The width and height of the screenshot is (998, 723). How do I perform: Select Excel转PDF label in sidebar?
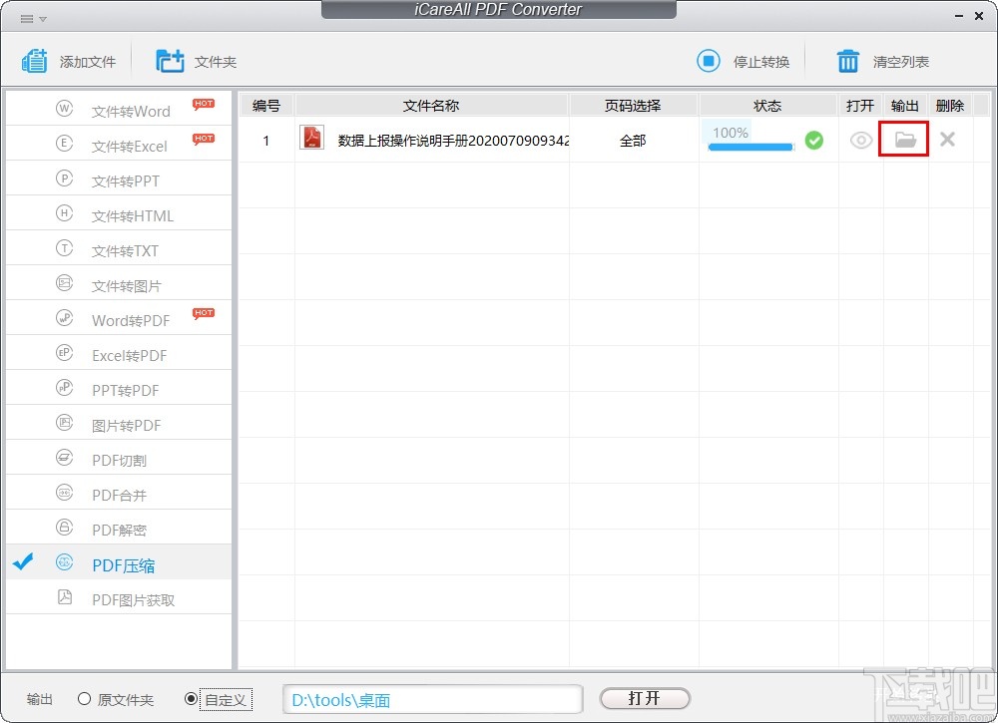[x=129, y=355]
